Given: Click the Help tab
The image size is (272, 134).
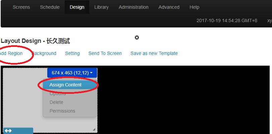Looking at the screenshot, I should click(x=194, y=7).
